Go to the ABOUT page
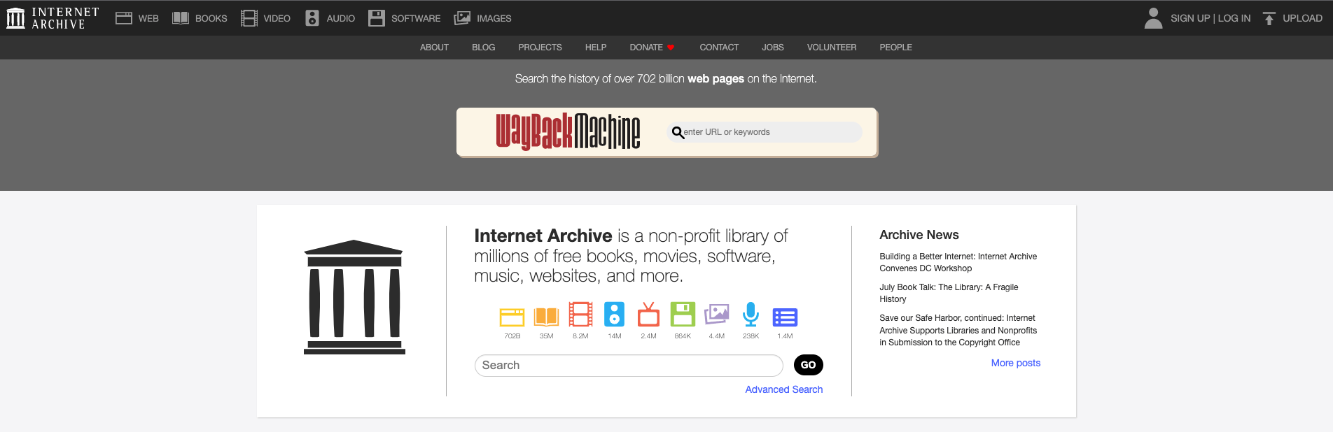Viewport: 1333px width, 432px height. click(434, 48)
